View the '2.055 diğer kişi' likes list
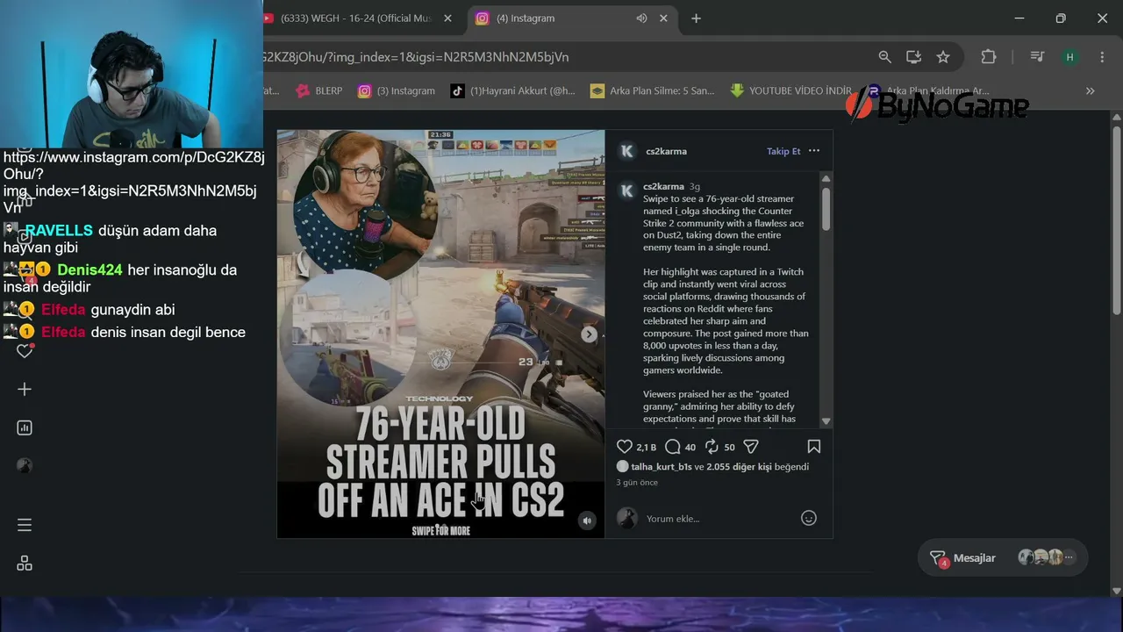Image resolution: width=1123 pixels, height=632 pixels. [739, 467]
